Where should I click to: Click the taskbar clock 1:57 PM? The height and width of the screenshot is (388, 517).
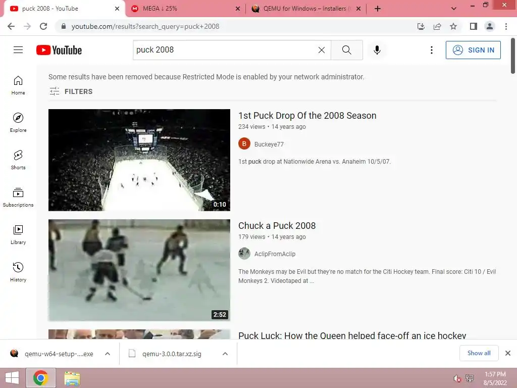[495, 374]
